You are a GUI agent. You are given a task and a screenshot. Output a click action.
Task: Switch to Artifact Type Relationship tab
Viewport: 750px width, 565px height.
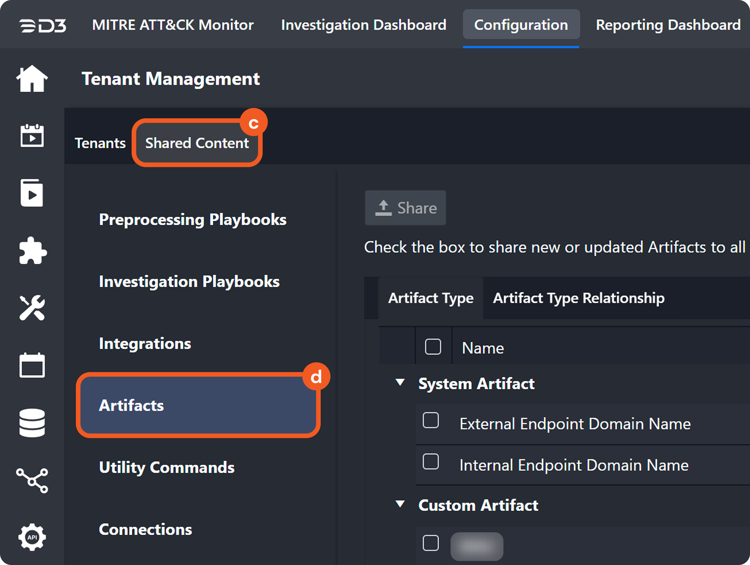coord(578,298)
